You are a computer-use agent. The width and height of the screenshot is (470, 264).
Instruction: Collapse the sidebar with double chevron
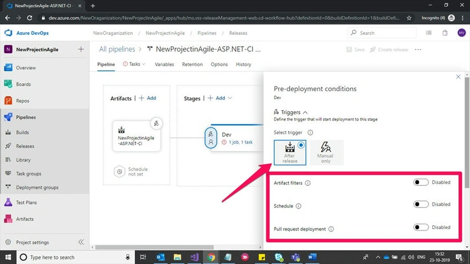pyautogui.click(x=81, y=242)
